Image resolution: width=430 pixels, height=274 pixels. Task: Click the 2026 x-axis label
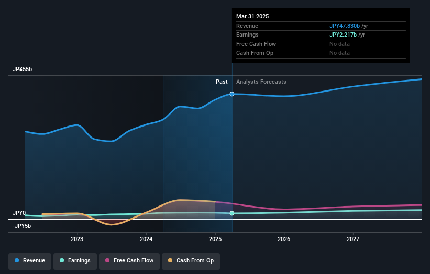pos(284,239)
